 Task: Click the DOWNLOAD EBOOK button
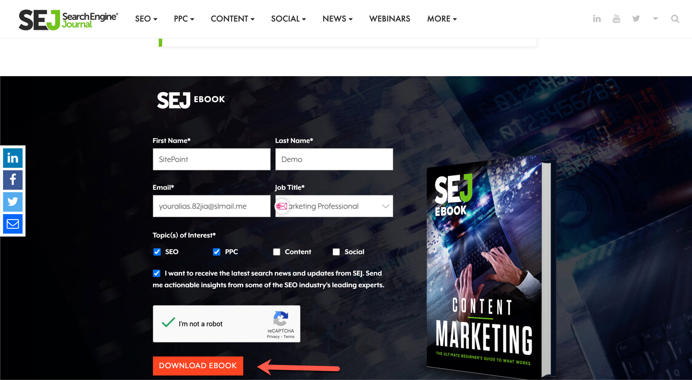pos(198,366)
